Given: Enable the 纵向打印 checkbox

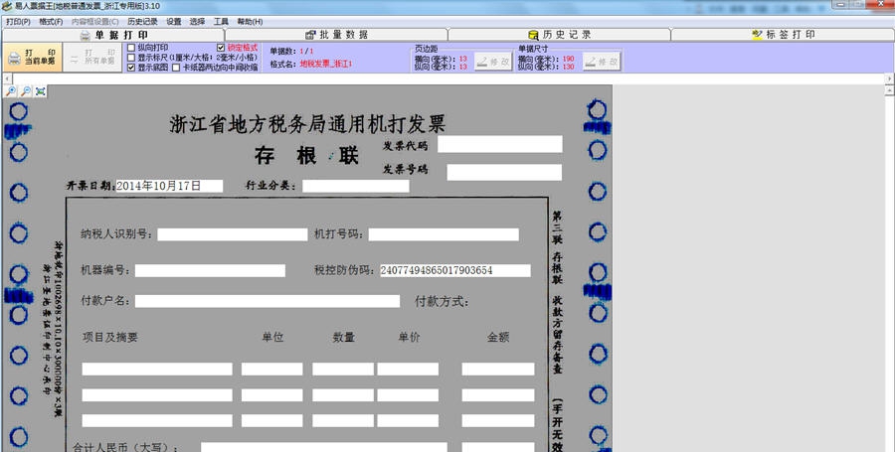Looking at the screenshot, I should (x=131, y=48).
